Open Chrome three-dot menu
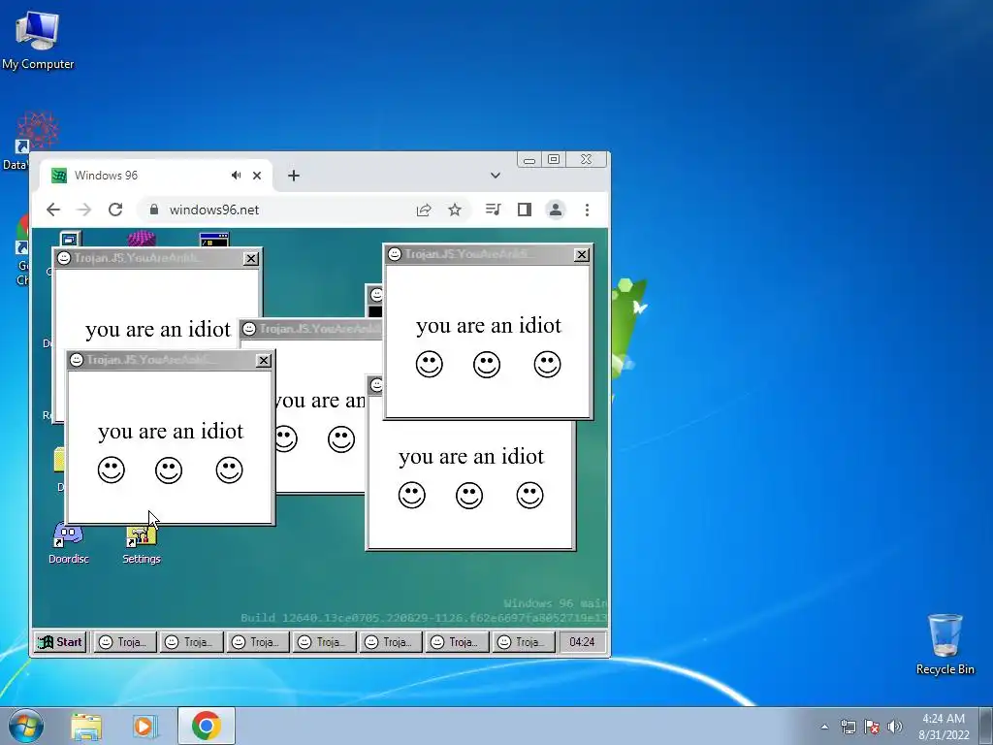 [x=587, y=210]
